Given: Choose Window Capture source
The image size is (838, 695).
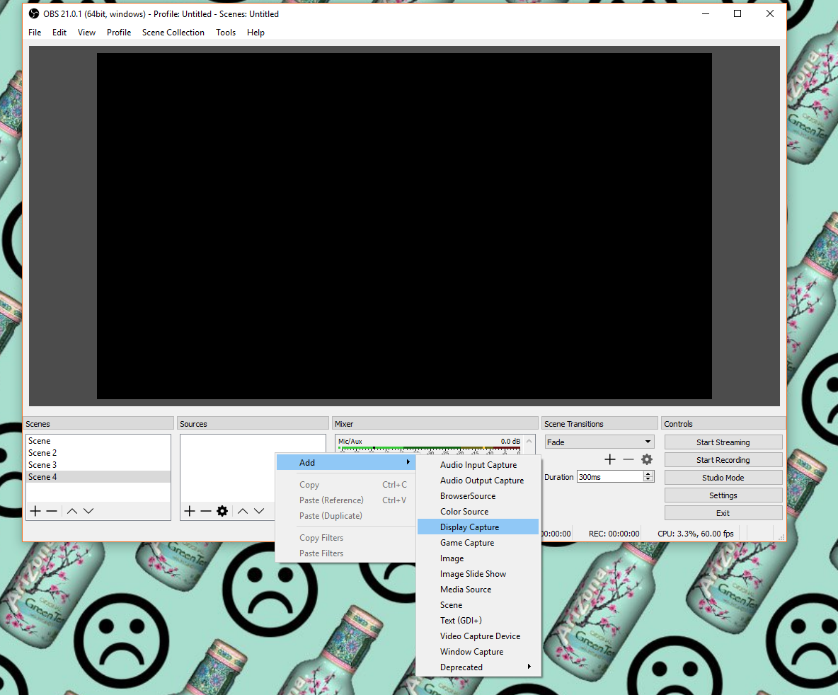Looking at the screenshot, I should [478, 652].
